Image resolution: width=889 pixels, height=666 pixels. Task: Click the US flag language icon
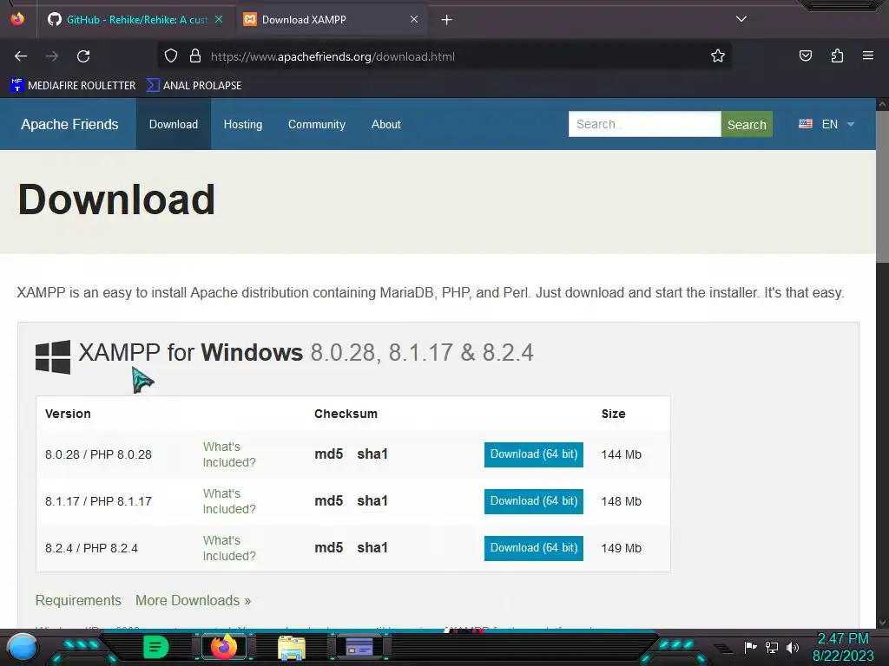click(805, 123)
